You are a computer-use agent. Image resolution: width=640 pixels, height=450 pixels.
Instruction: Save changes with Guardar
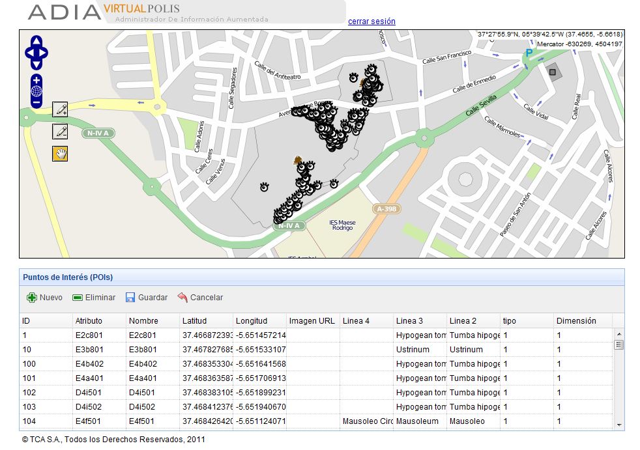click(x=146, y=298)
